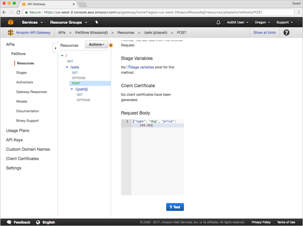This screenshot has height=226, width=303.
Task: Open the Actions dropdown button
Action: [x=97, y=44]
